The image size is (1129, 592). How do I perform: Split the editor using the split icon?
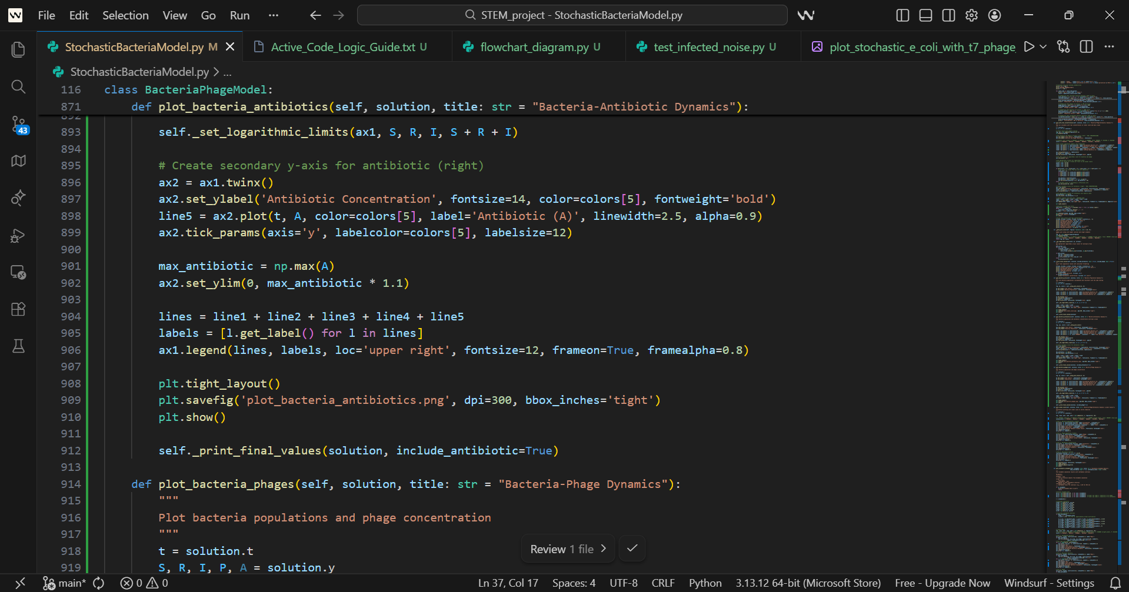pyautogui.click(x=1086, y=46)
